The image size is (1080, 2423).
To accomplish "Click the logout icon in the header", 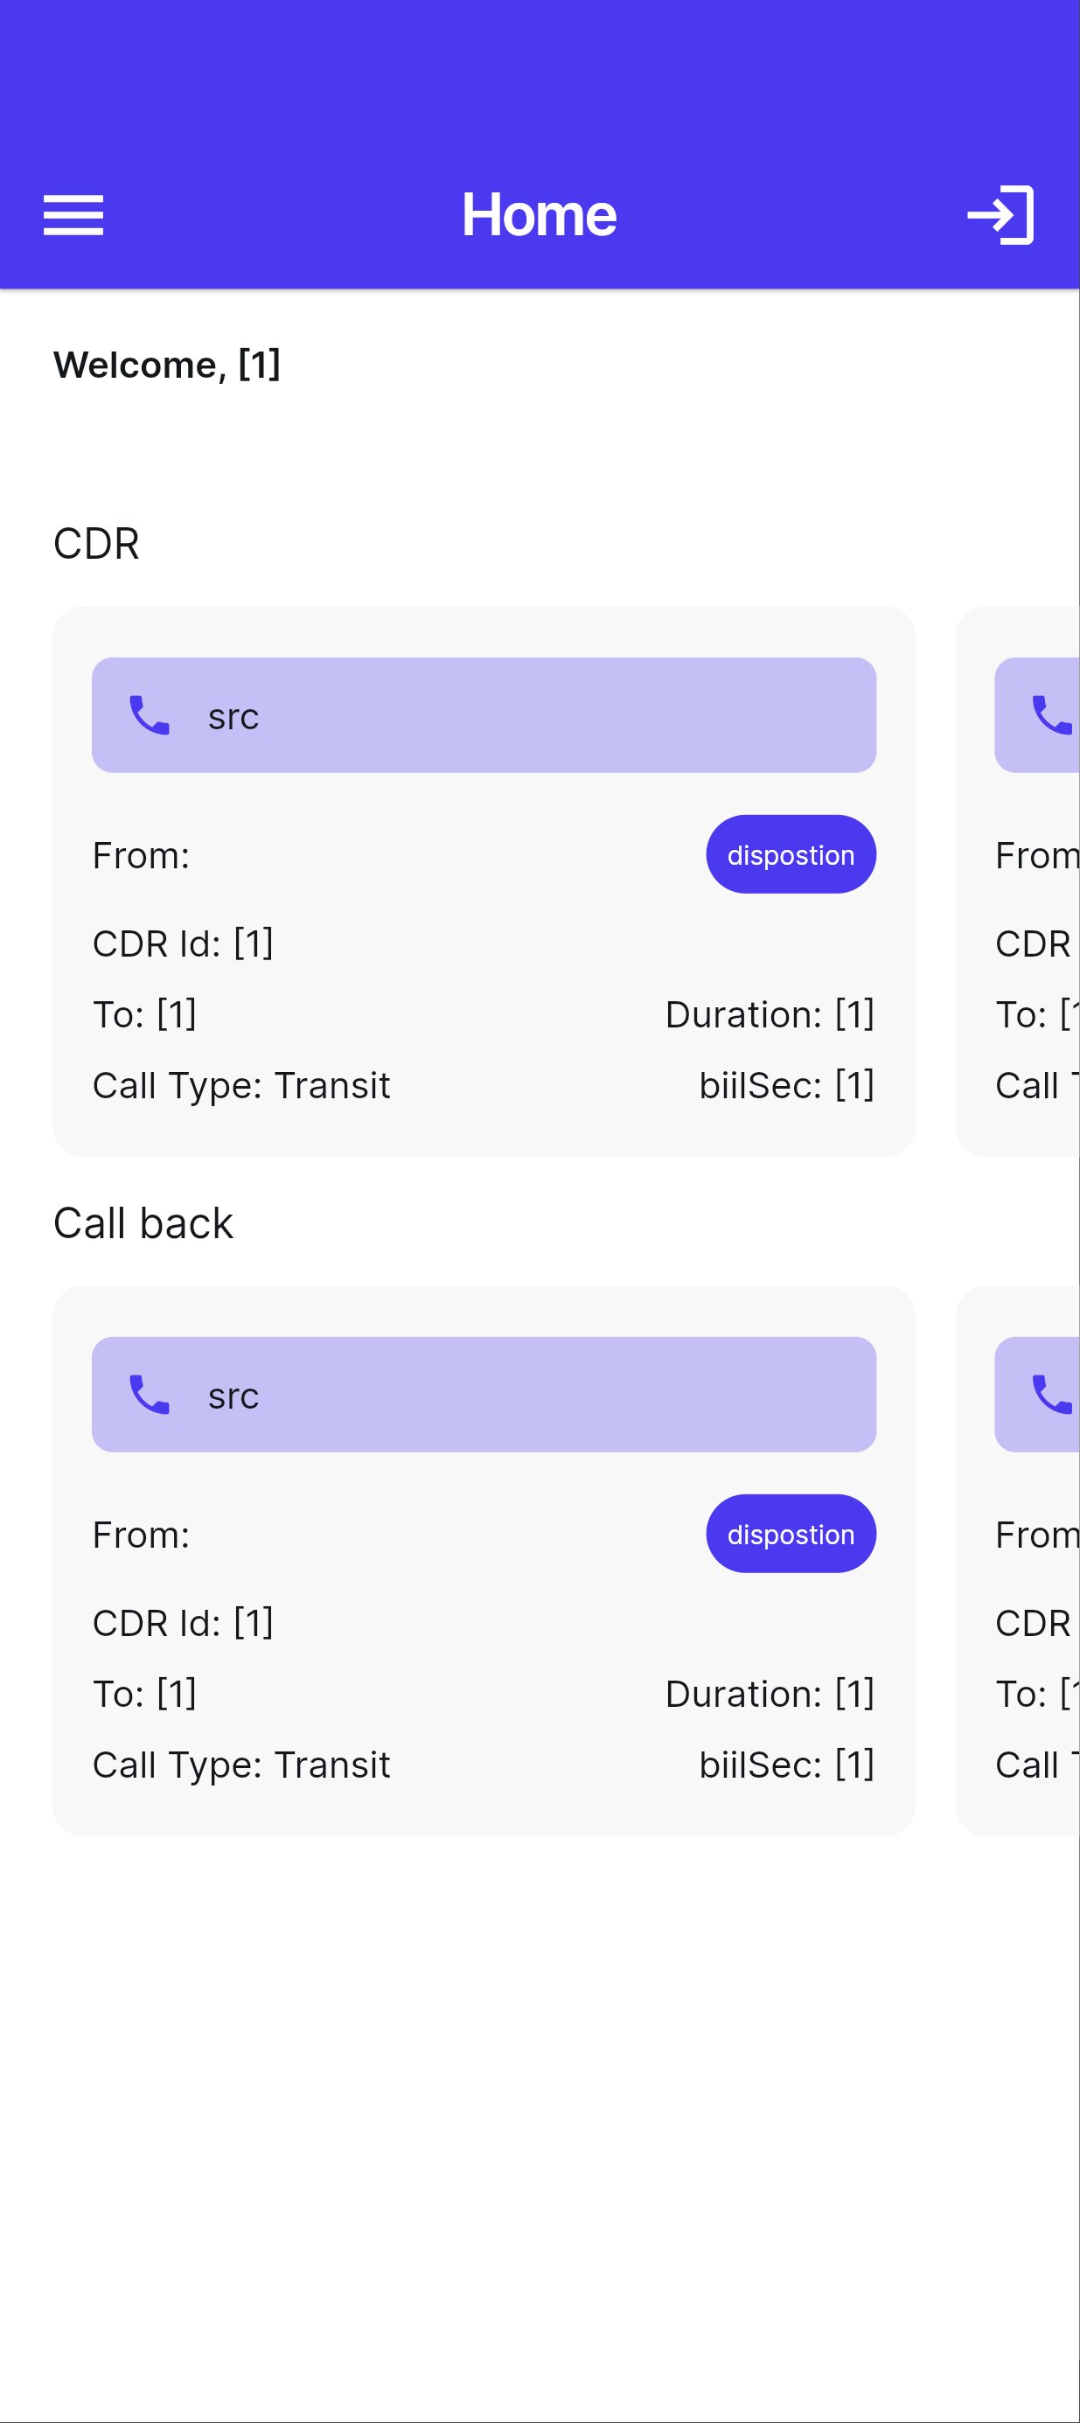I will pos(999,214).
